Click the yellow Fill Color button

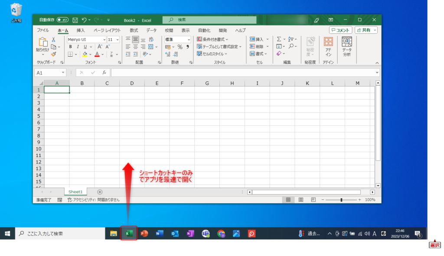[x=85, y=54]
